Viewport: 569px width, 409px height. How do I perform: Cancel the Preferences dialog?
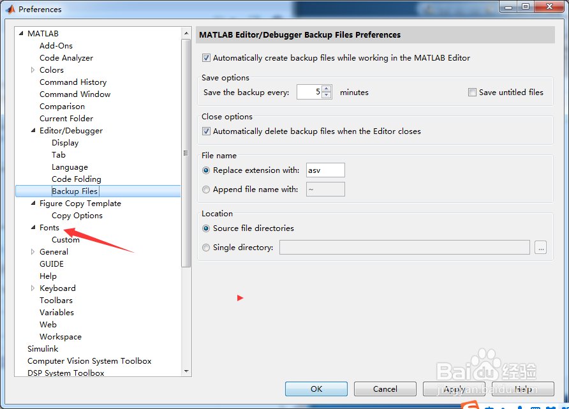pos(385,389)
